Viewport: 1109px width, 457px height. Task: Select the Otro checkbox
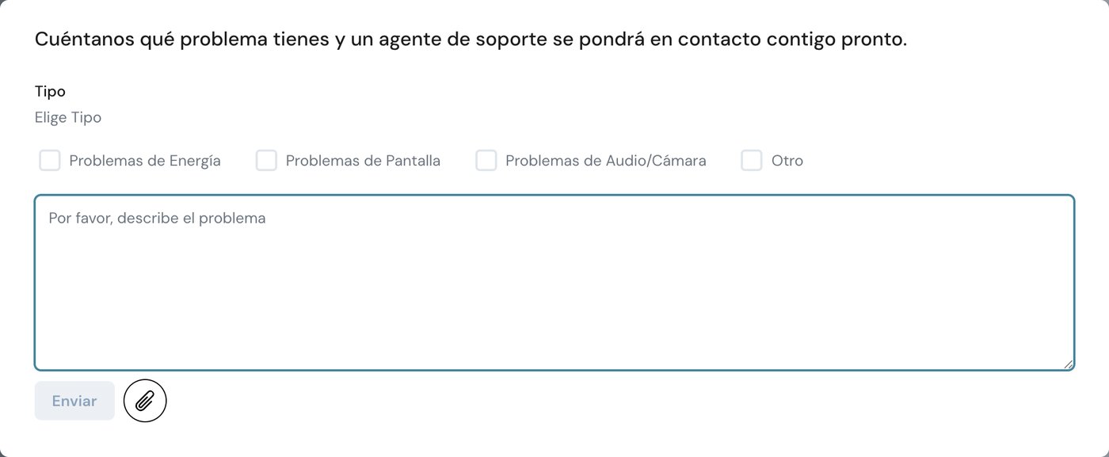click(x=751, y=161)
